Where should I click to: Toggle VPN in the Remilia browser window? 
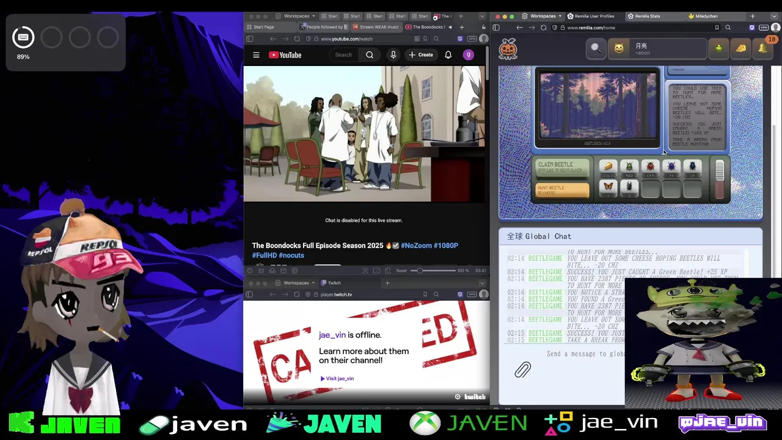pos(763,28)
